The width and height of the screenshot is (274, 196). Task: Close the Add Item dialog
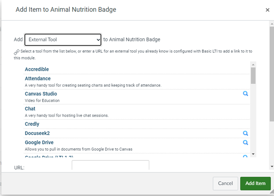point(267,10)
